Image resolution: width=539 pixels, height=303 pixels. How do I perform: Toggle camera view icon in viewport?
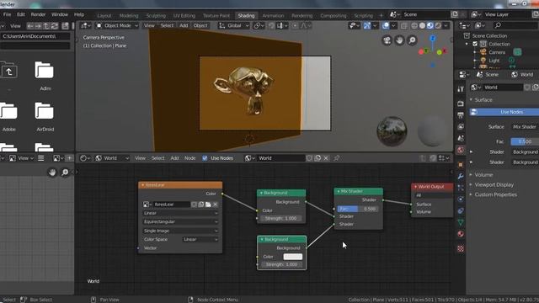(387, 40)
